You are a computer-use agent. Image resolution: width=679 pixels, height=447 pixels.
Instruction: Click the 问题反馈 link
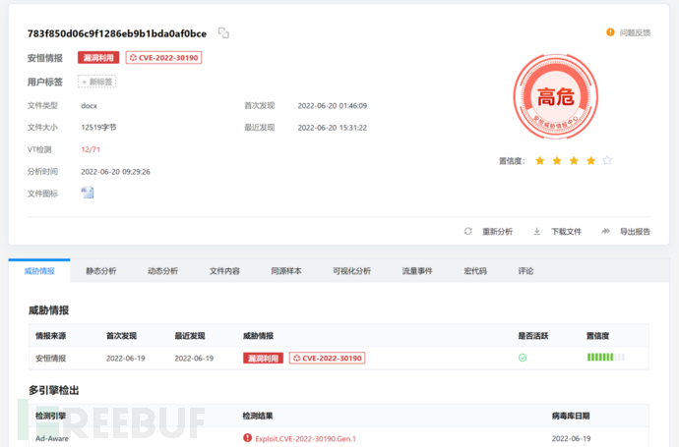pyautogui.click(x=635, y=32)
